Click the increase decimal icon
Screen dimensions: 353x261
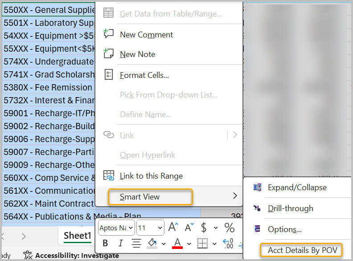(x=228, y=244)
